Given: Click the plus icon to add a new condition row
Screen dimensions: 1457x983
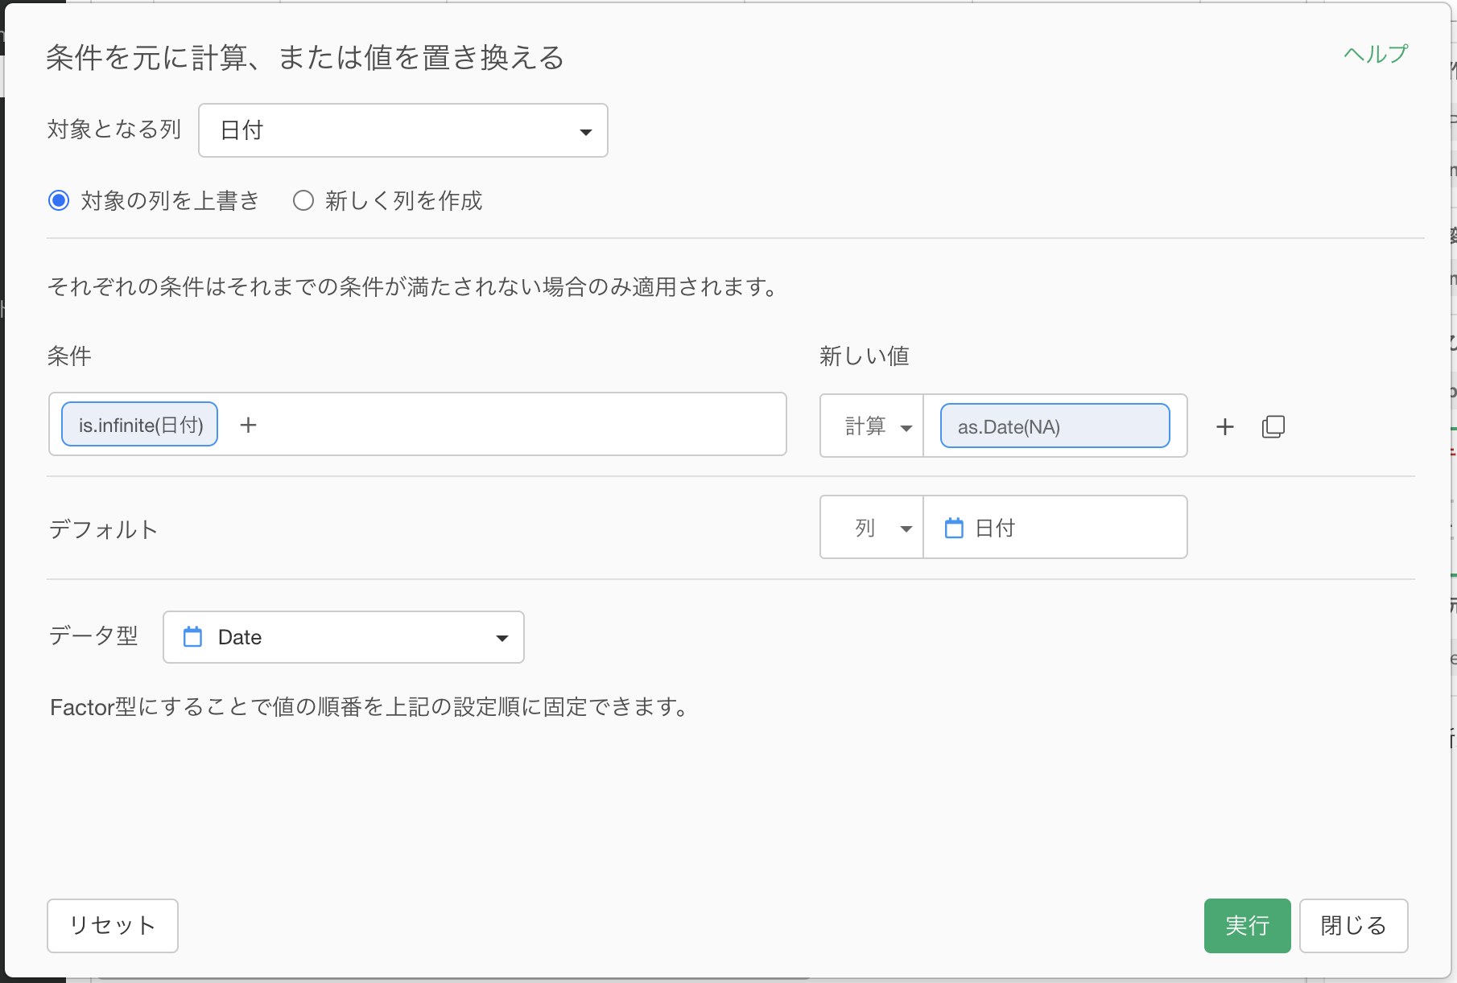Looking at the screenshot, I should [x=1224, y=426].
